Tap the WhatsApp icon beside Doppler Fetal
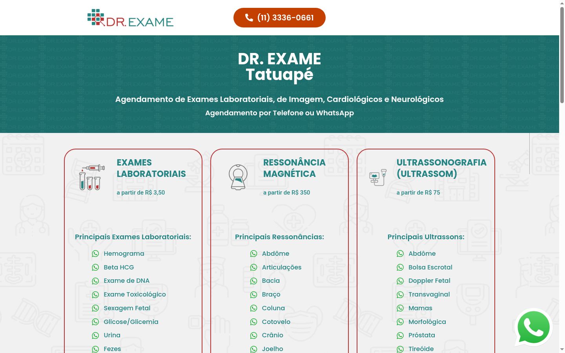 tap(400, 281)
